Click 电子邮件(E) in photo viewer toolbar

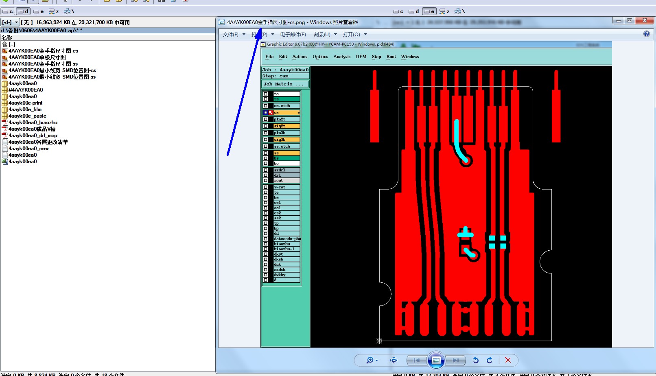tap(293, 35)
